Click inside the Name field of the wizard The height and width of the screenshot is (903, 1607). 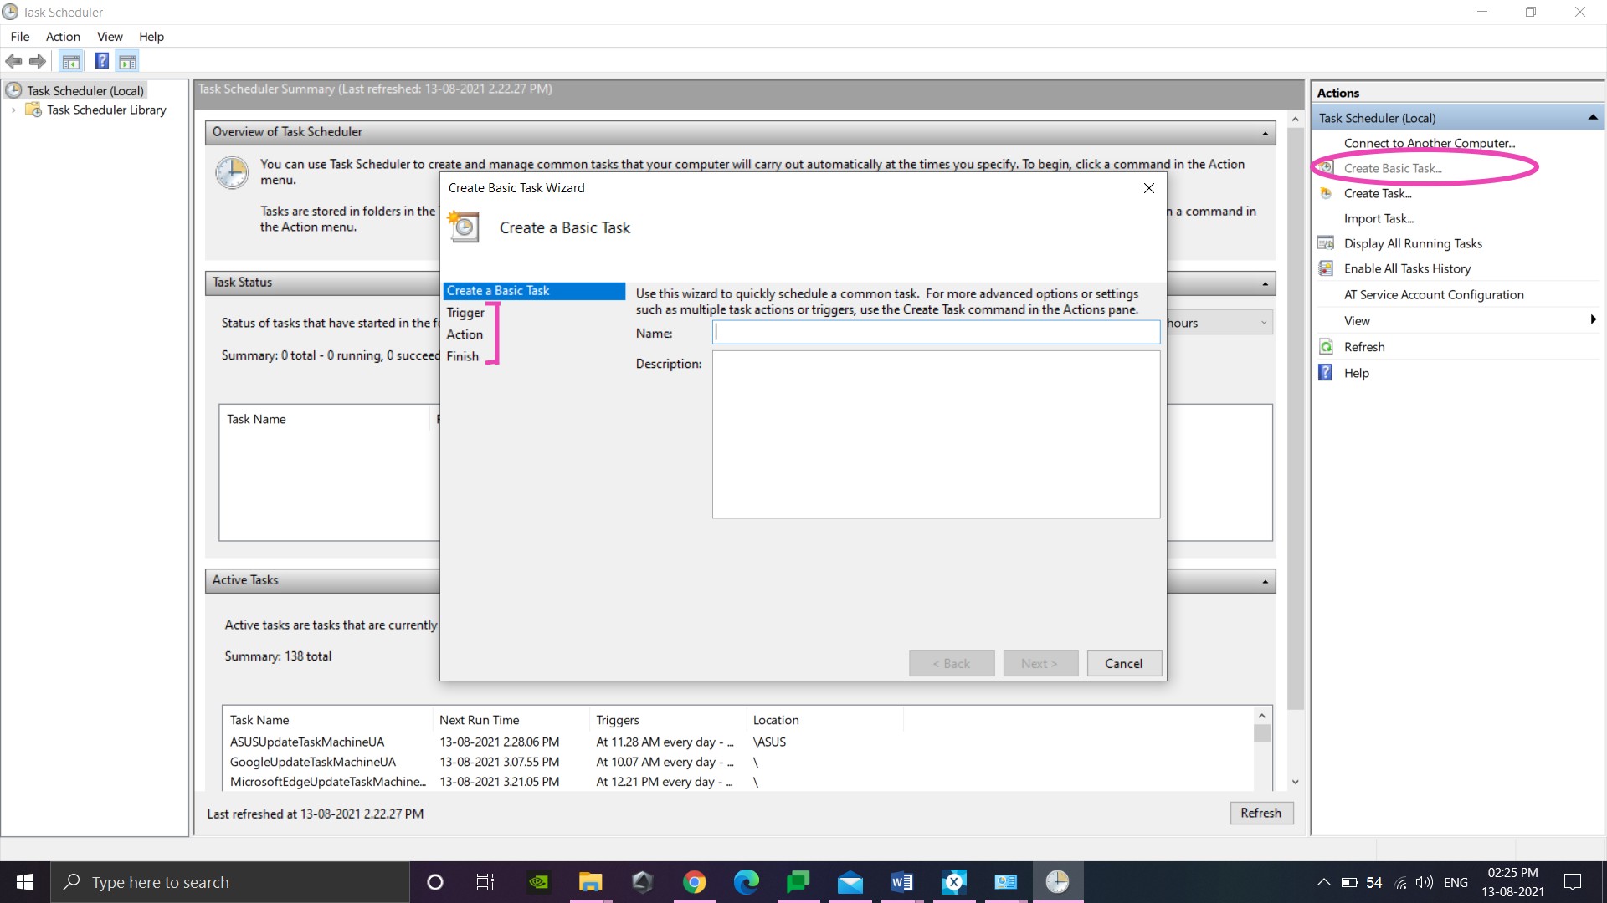pyautogui.click(x=935, y=332)
